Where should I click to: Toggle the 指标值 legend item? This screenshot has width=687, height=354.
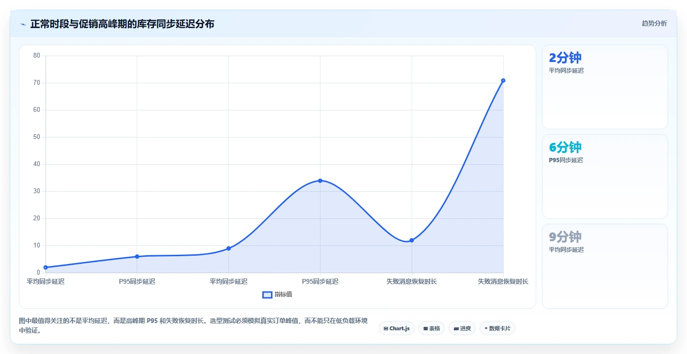[277, 294]
